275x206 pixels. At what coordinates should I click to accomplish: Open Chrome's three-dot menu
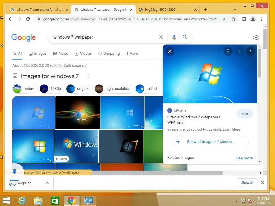point(262,19)
